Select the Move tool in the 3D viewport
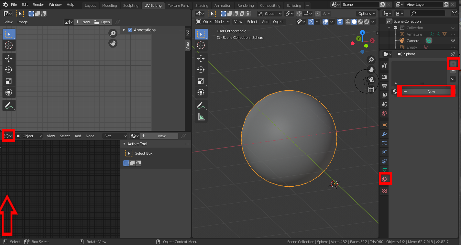Screen dimensions: 461x245 click(201, 59)
